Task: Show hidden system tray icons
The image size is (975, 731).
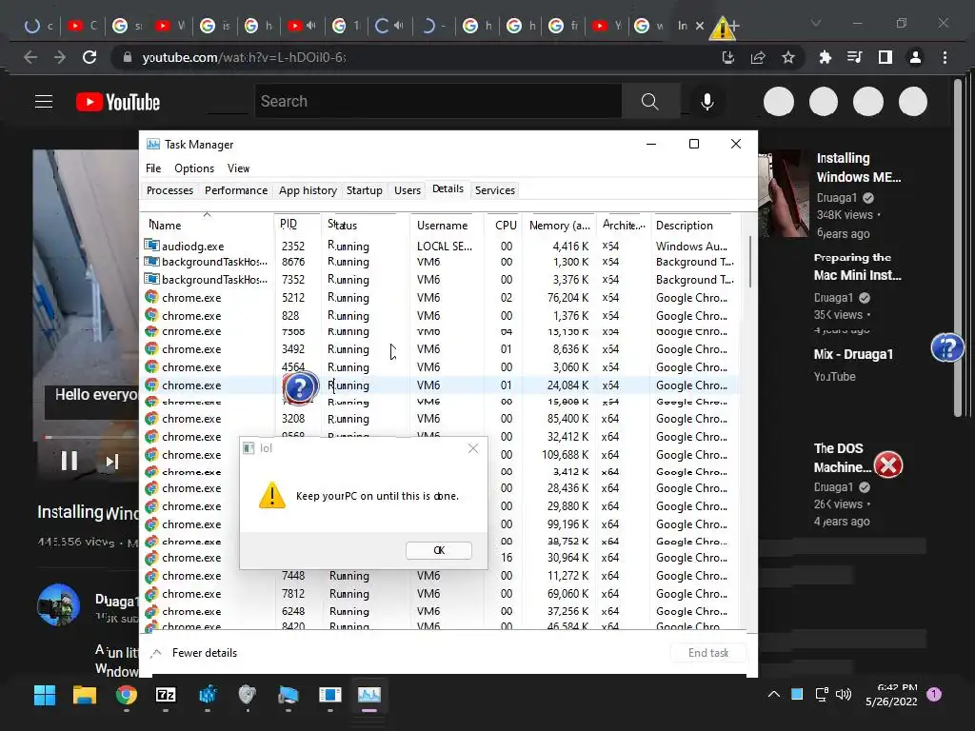Action: [x=773, y=694]
